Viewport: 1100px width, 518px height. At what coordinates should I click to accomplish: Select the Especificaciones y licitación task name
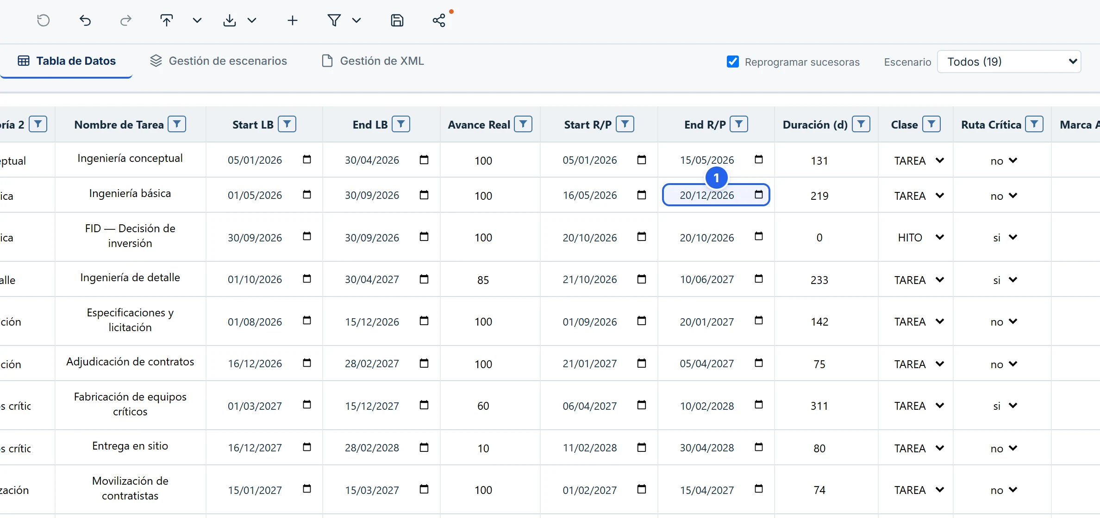pyautogui.click(x=130, y=320)
